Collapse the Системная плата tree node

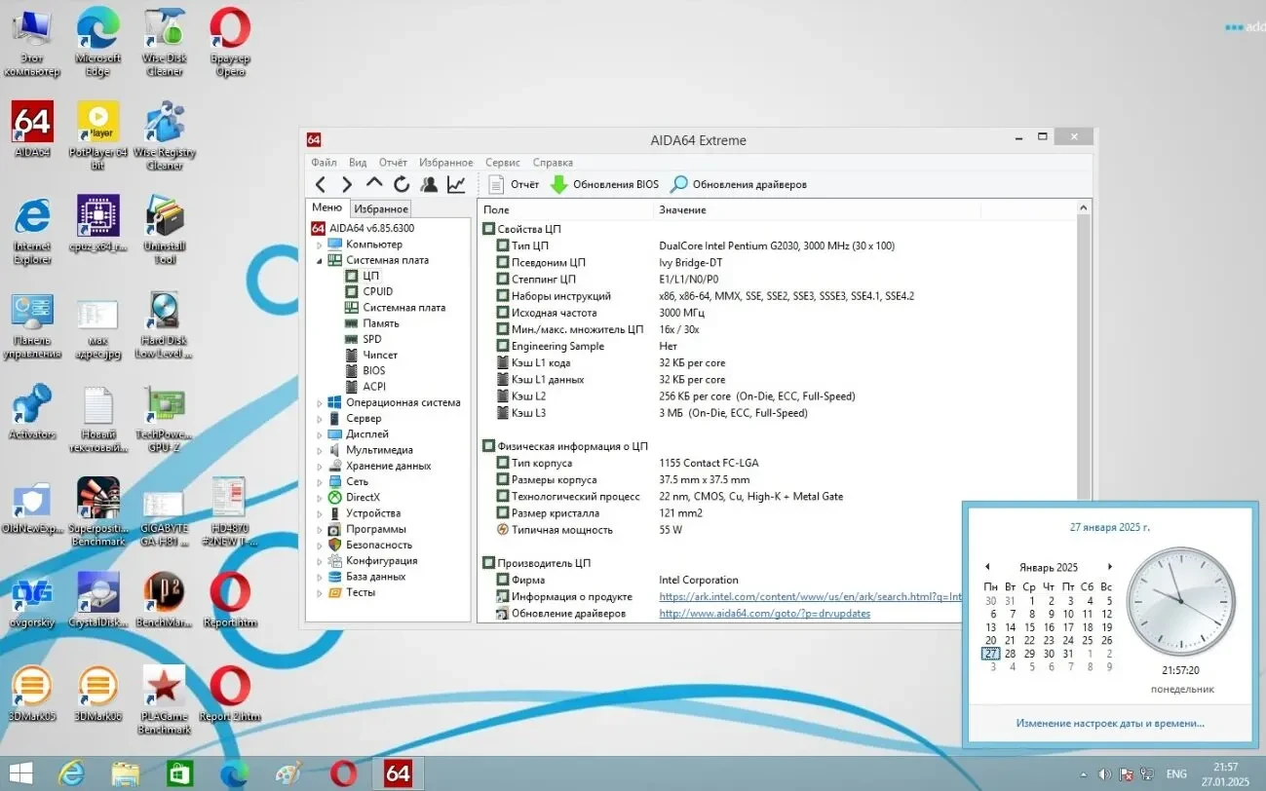coord(320,261)
